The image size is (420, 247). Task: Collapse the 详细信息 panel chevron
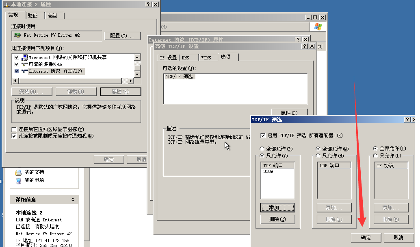(x=73, y=200)
